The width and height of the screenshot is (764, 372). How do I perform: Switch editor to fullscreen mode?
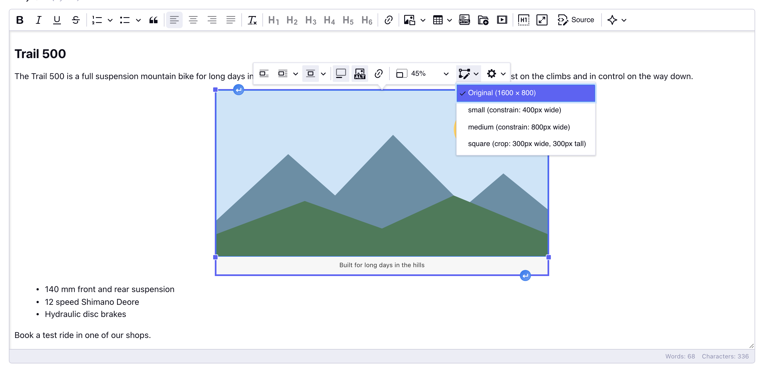point(542,20)
